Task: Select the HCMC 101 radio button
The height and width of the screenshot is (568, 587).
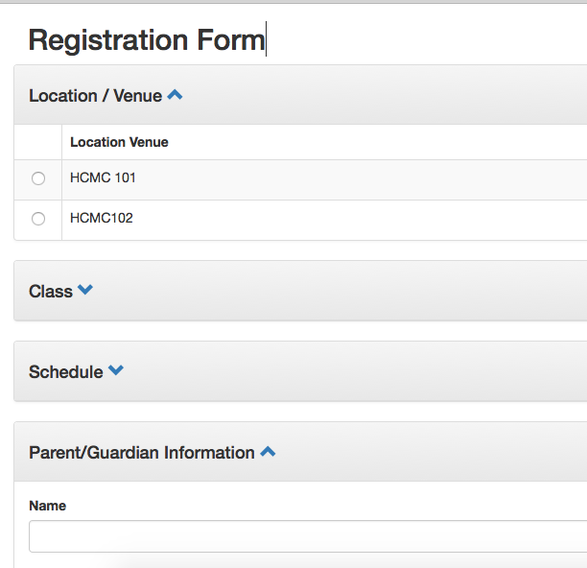Action: [38, 178]
